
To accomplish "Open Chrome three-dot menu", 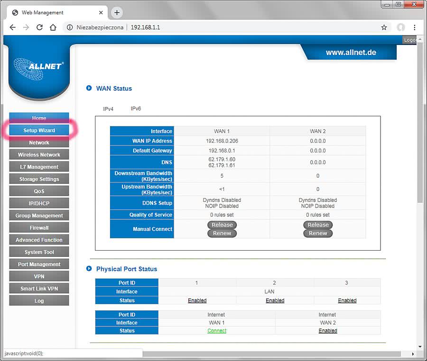I will (x=415, y=27).
